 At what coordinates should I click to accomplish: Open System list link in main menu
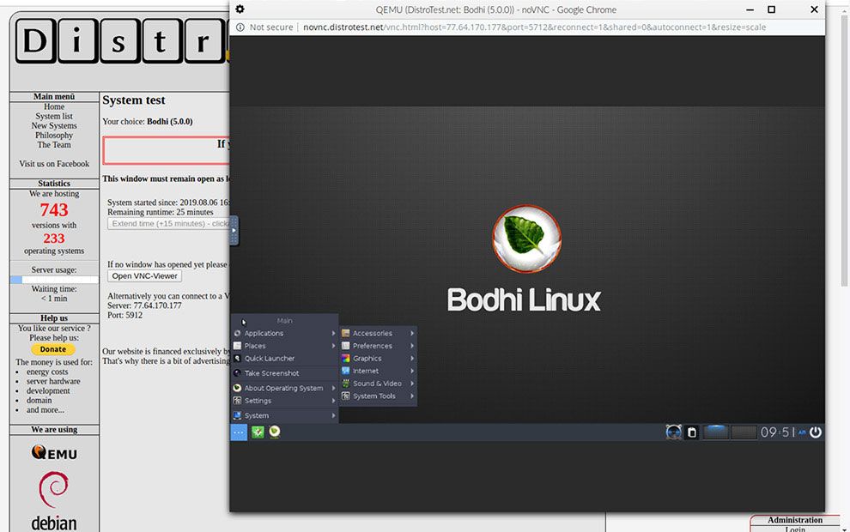pos(54,116)
